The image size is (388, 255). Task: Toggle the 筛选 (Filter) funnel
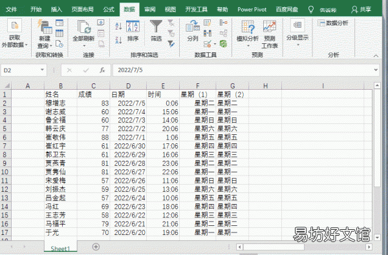point(156,30)
